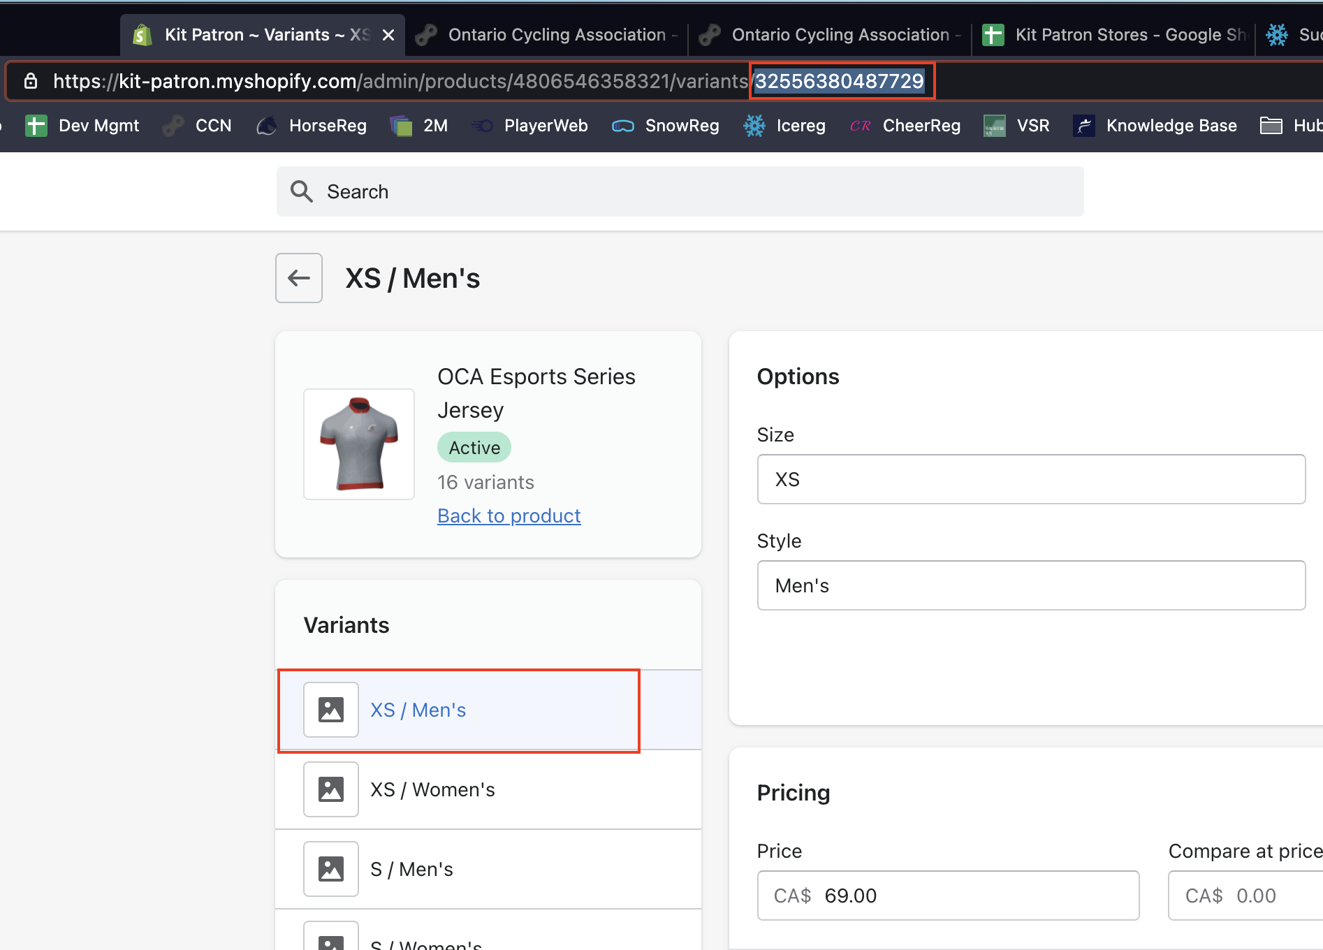This screenshot has width=1323, height=950.
Task: Click the Back to product link
Action: pos(509,516)
